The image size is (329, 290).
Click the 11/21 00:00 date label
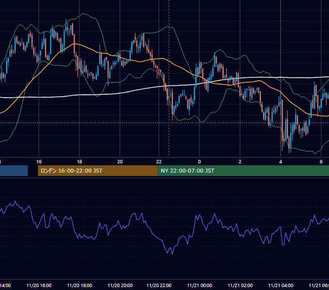coord(199,285)
